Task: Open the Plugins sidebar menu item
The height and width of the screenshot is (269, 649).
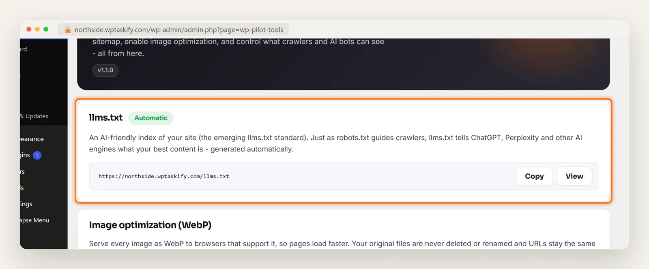Action: point(25,155)
